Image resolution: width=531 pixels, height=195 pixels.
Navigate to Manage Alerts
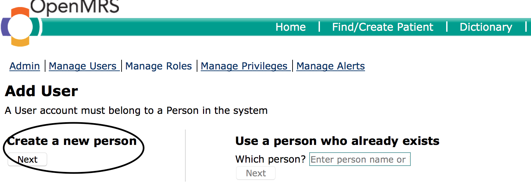pos(330,66)
